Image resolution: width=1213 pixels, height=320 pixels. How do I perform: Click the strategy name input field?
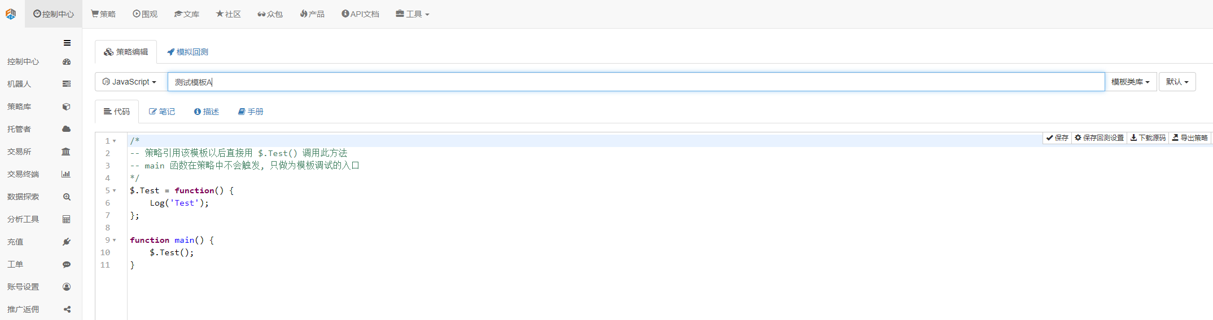pyautogui.click(x=636, y=82)
